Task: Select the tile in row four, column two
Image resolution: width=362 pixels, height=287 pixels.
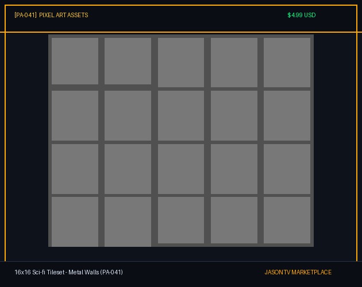Action: coord(128,222)
